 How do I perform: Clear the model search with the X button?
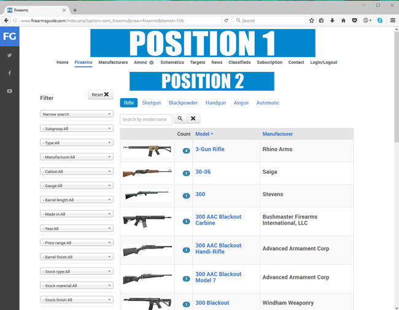coord(193,118)
